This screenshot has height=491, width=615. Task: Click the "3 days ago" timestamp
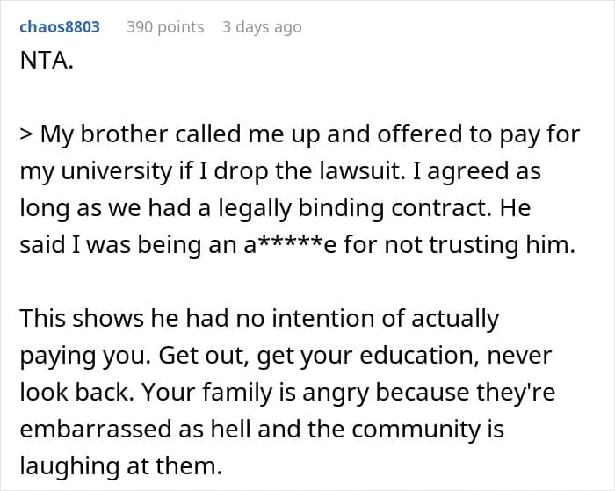click(262, 27)
